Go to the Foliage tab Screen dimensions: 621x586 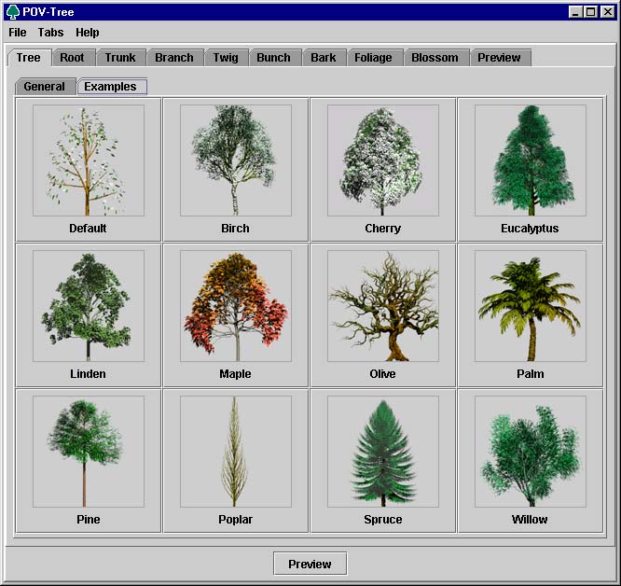point(373,58)
